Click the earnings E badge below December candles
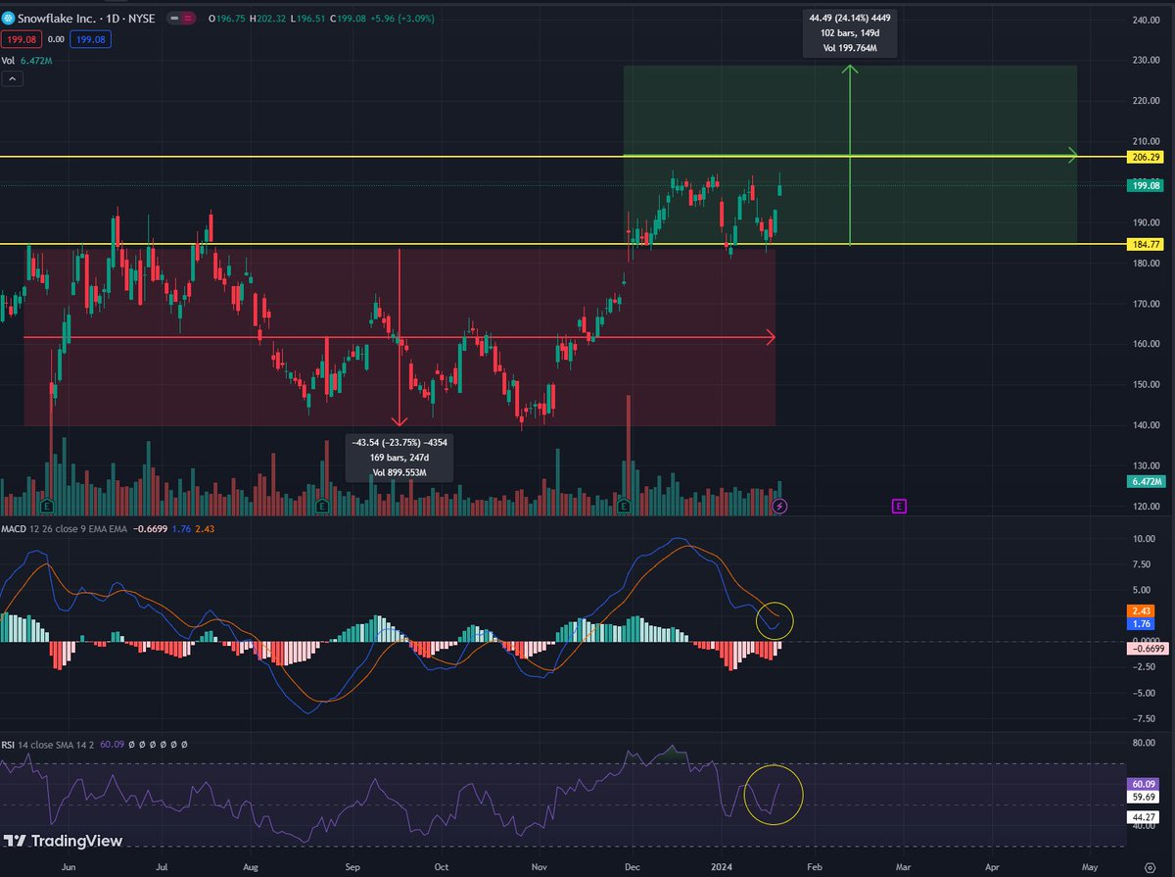This screenshot has height=877, width=1175. [x=624, y=505]
